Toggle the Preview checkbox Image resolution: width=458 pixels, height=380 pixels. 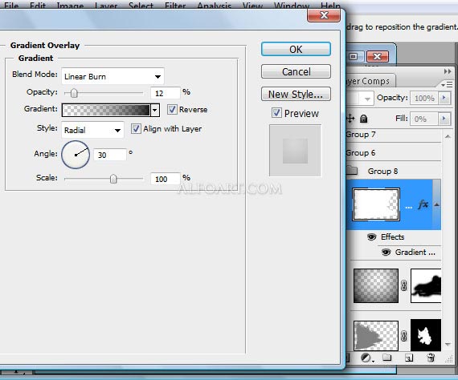(x=276, y=113)
